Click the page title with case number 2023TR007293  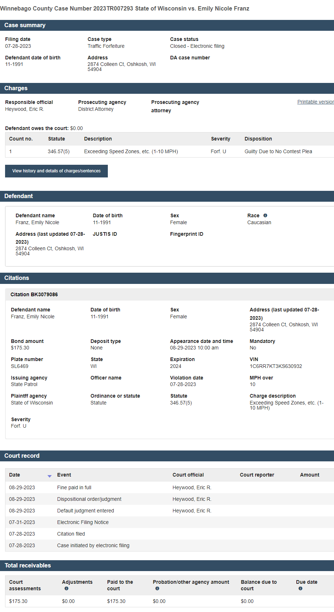[x=124, y=8]
